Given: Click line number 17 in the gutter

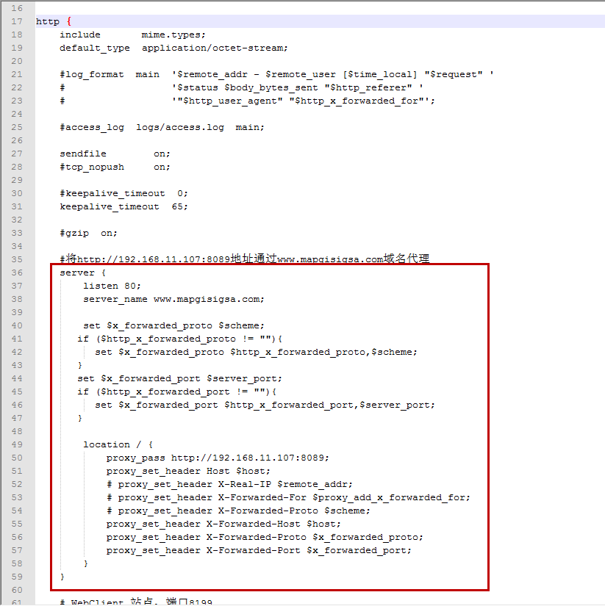Looking at the screenshot, I should pos(16,21).
